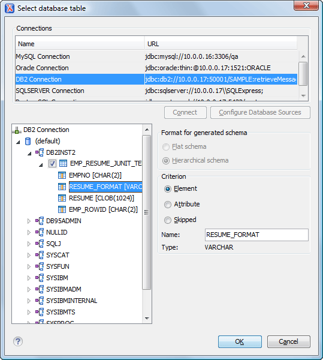Sort connections by the Name column header
This screenshot has width=323, height=360.
(x=80, y=44)
